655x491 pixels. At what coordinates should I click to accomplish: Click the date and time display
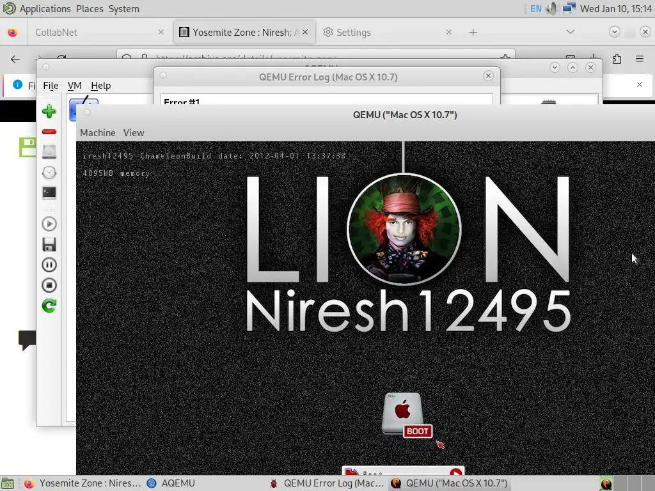pos(616,9)
